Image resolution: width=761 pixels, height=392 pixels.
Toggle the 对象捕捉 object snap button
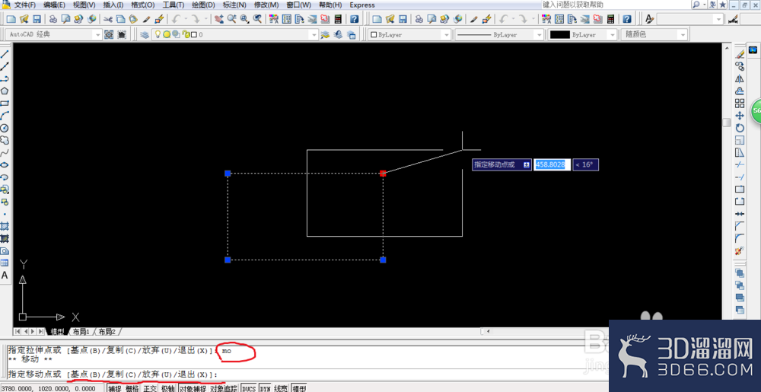[193, 388]
